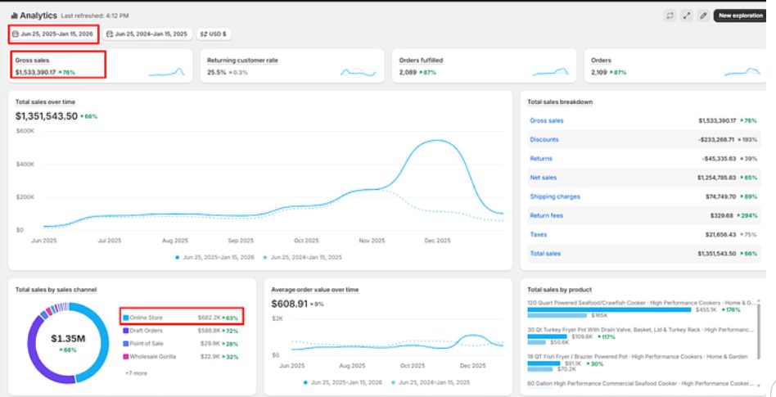
Task: Open the Jun 25, 2024–Jan 15, 2025 comparison picker
Action: [x=147, y=34]
